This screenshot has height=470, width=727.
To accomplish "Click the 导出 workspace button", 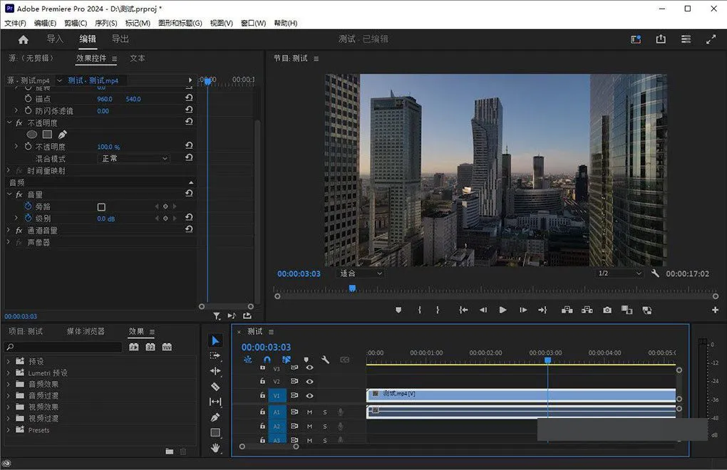I will 120,39.
